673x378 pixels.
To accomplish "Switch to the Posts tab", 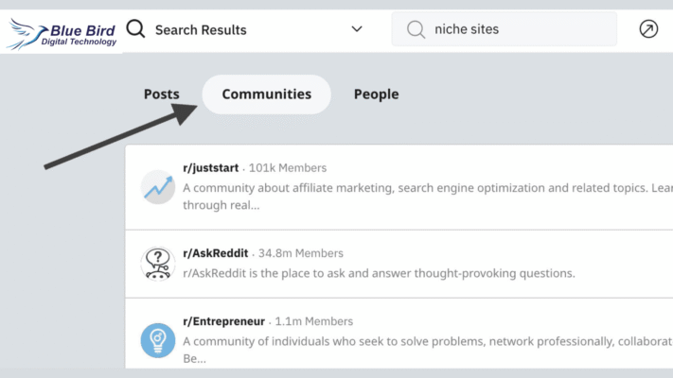I will pos(161,94).
